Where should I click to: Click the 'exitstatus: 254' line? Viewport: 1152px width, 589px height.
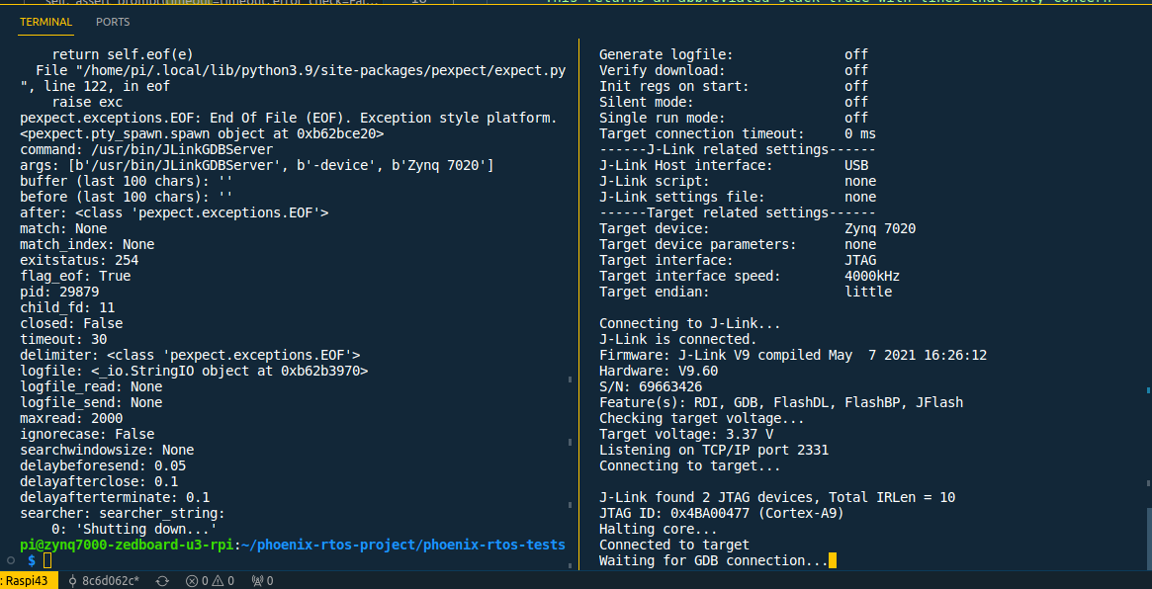pyautogui.click(x=79, y=260)
